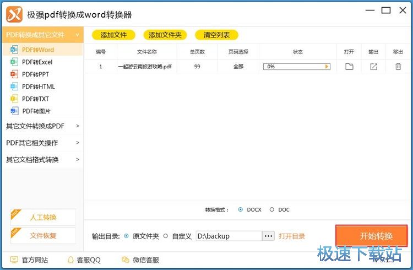Click the 打开目录 link

[x=291, y=236]
